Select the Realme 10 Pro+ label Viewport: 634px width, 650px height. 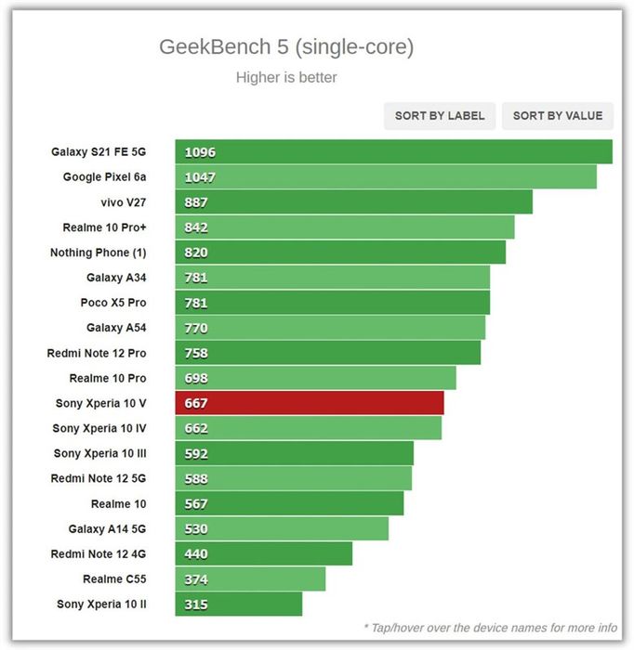point(104,227)
